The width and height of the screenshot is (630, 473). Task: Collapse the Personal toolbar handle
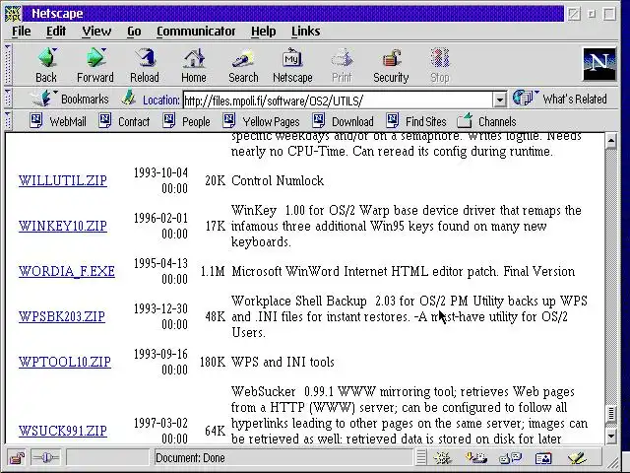point(8,121)
